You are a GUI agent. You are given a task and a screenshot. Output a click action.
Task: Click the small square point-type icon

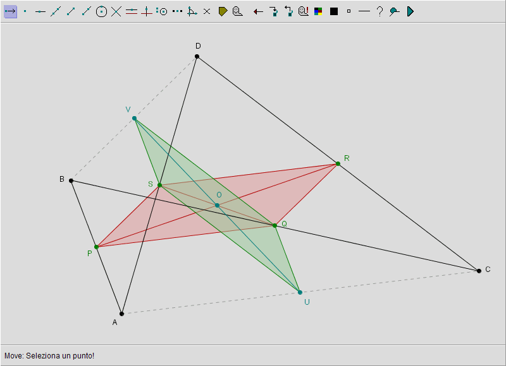pyautogui.click(x=349, y=11)
